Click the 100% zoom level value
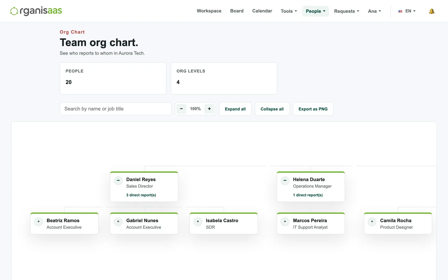Viewport: 448px width, 280px height. (195, 109)
